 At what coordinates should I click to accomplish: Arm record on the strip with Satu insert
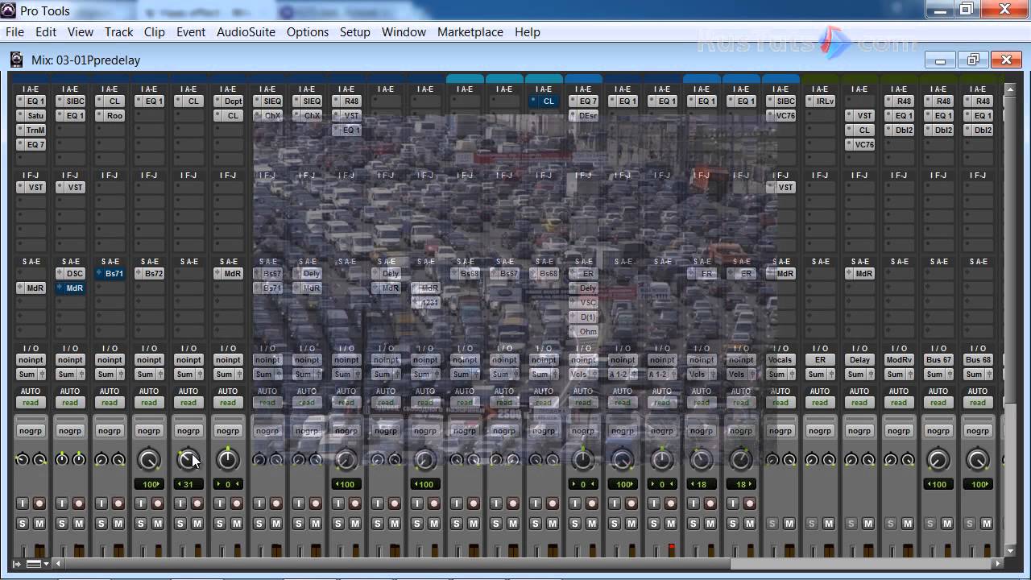(39, 503)
